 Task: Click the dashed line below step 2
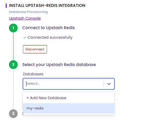coord(13,89)
